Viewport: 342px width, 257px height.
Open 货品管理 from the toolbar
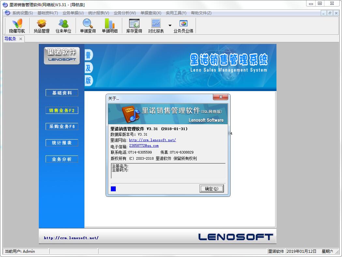[41, 26]
